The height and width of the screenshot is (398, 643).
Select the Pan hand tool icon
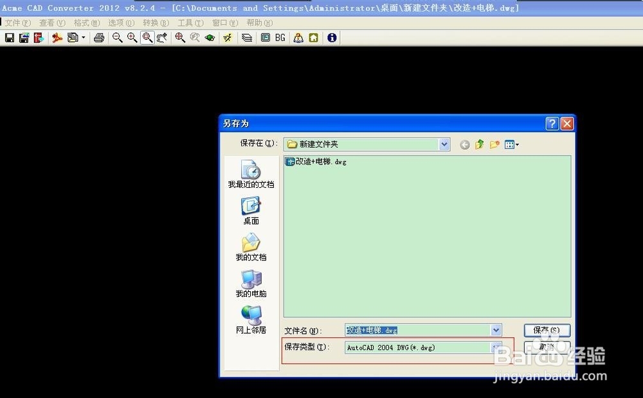click(x=162, y=38)
